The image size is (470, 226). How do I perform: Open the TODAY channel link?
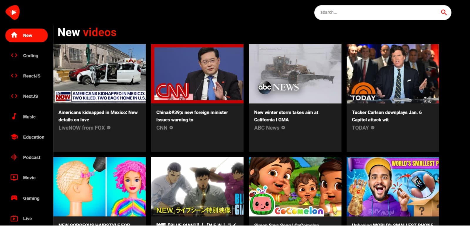(x=360, y=128)
